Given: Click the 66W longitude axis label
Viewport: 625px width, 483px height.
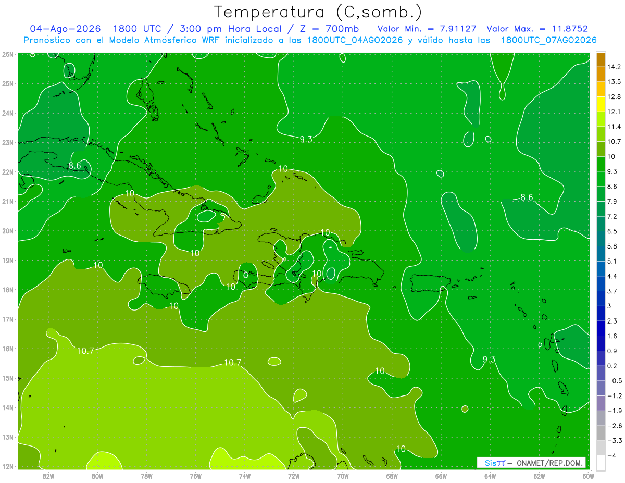Looking at the screenshot, I should (441, 475).
